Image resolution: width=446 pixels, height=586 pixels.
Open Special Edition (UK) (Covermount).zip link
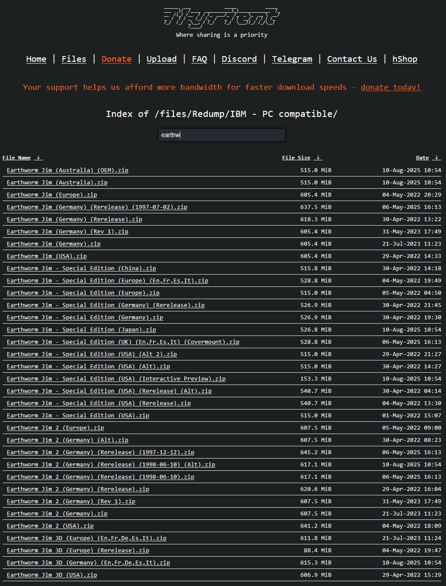click(123, 342)
